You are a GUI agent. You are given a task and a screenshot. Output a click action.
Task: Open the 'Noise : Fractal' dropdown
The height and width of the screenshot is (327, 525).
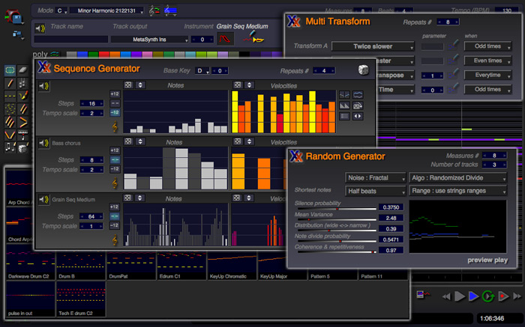tap(374, 178)
